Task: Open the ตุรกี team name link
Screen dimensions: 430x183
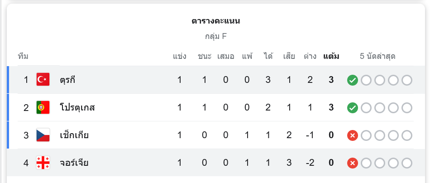Action: [67, 80]
